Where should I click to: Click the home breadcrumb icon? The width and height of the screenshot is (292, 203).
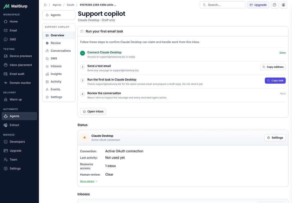45,5
